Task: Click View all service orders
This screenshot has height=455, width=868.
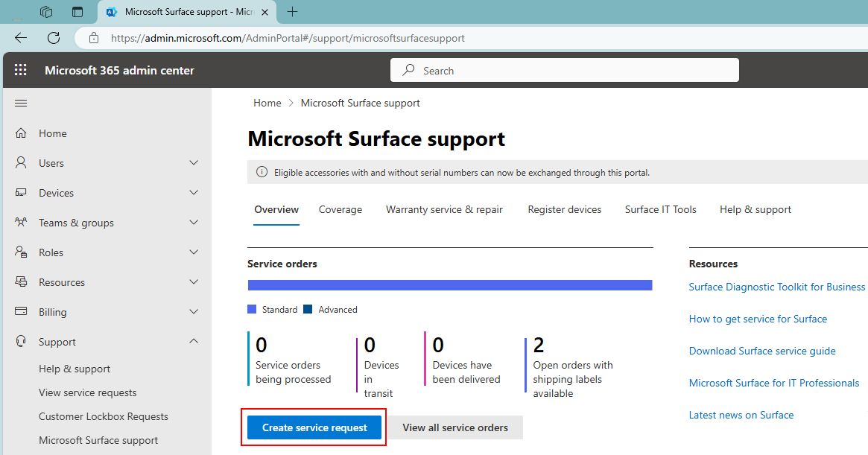Action: pyautogui.click(x=455, y=427)
